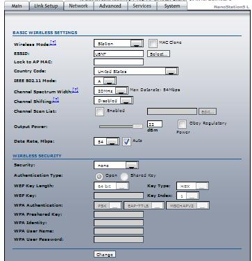The width and height of the screenshot is (252, 261).
Task: Open the Country Code dropdown
Action: (x=136, y=71)
